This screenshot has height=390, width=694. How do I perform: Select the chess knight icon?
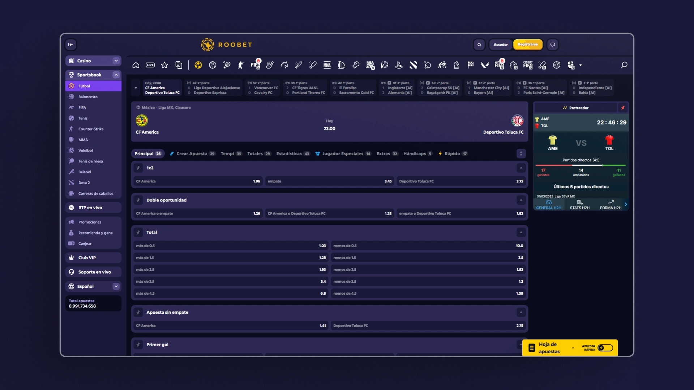click(456, 65)
